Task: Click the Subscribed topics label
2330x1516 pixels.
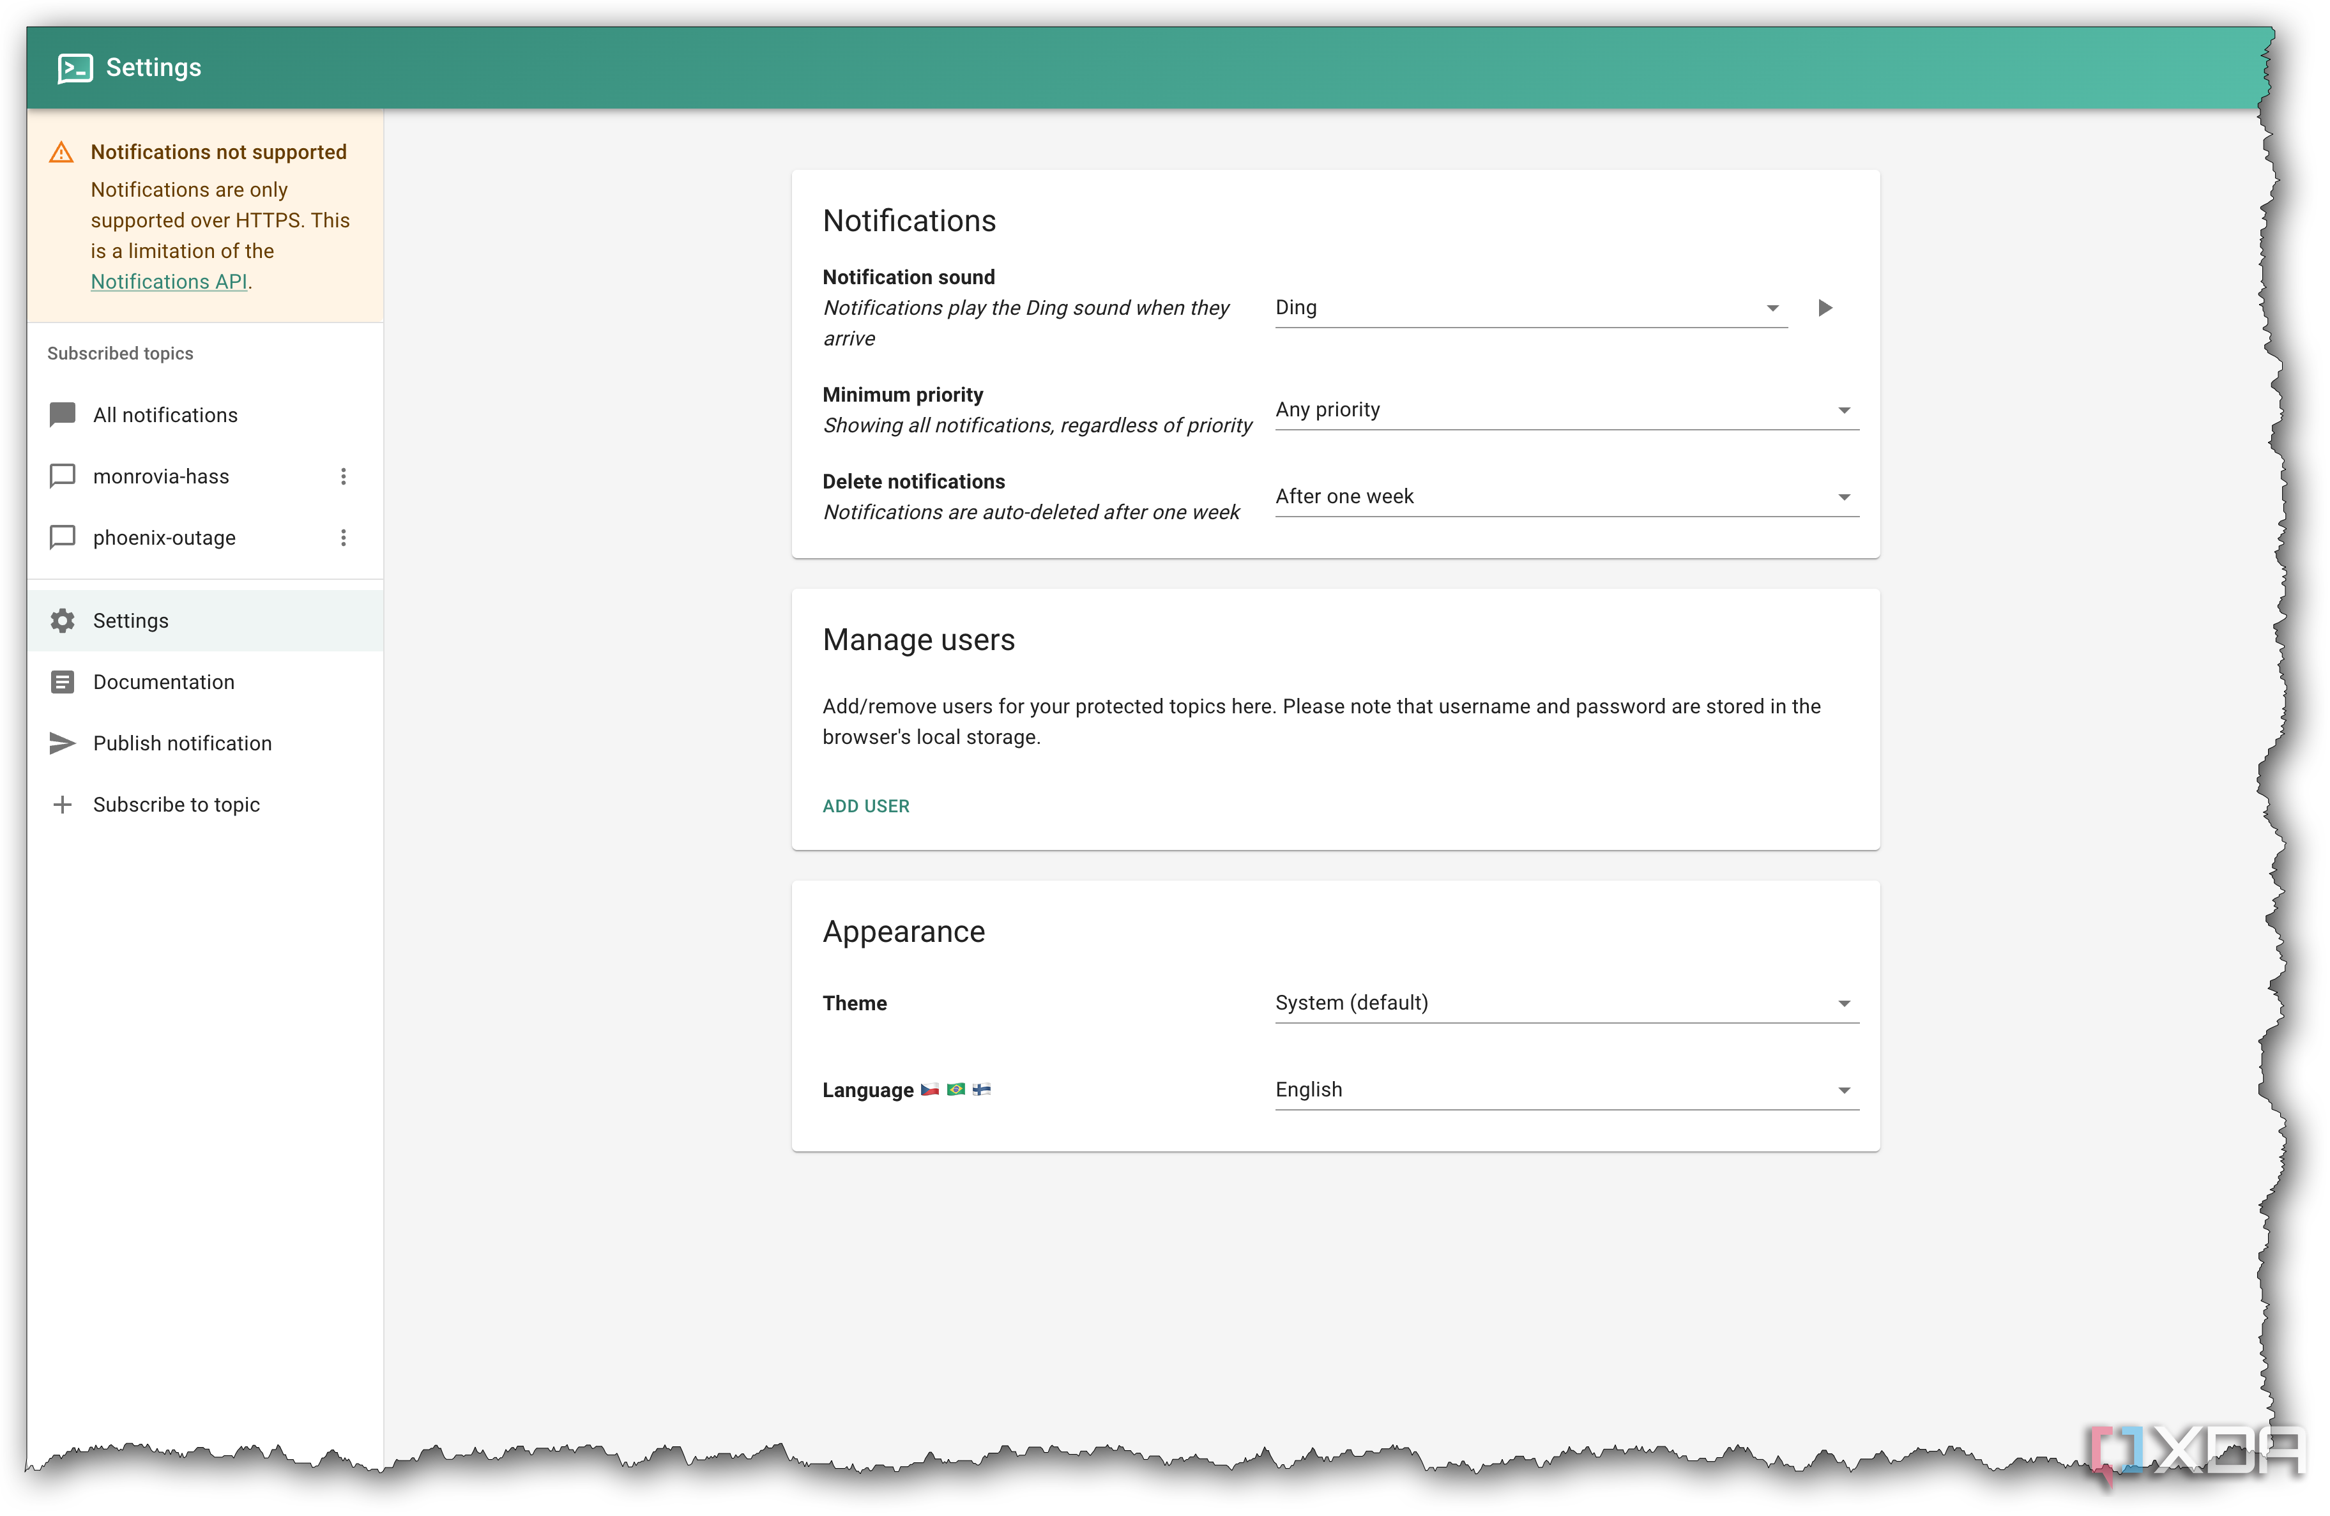Action: (121, 353)
